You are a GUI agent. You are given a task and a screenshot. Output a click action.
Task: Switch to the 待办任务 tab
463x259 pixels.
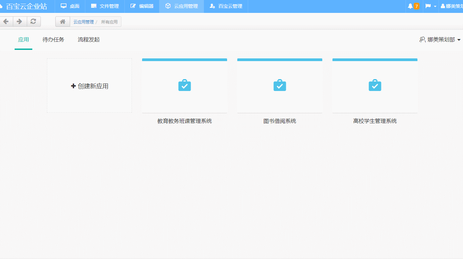[53, 39]
